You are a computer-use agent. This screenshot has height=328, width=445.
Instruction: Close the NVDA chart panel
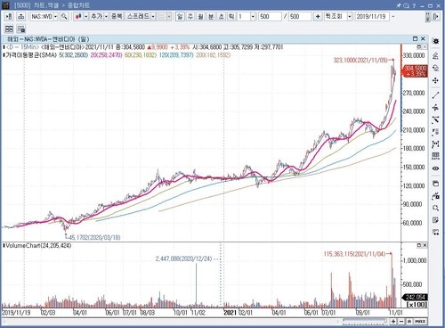423,38
